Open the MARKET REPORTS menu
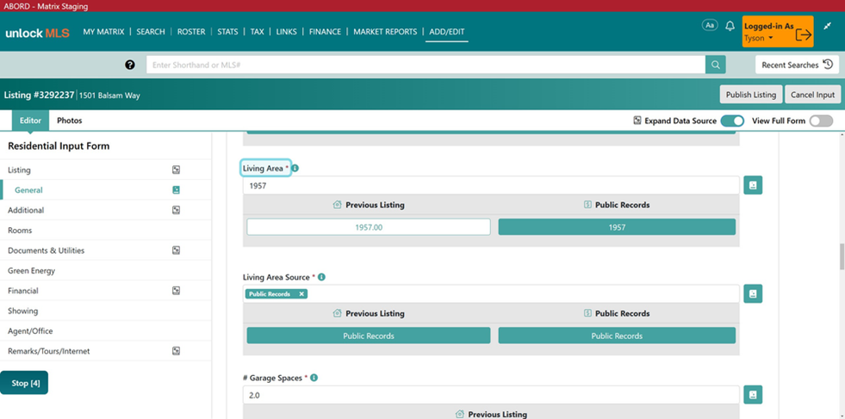The height and width of the screenshot is (419, 845). pos(385,32)
